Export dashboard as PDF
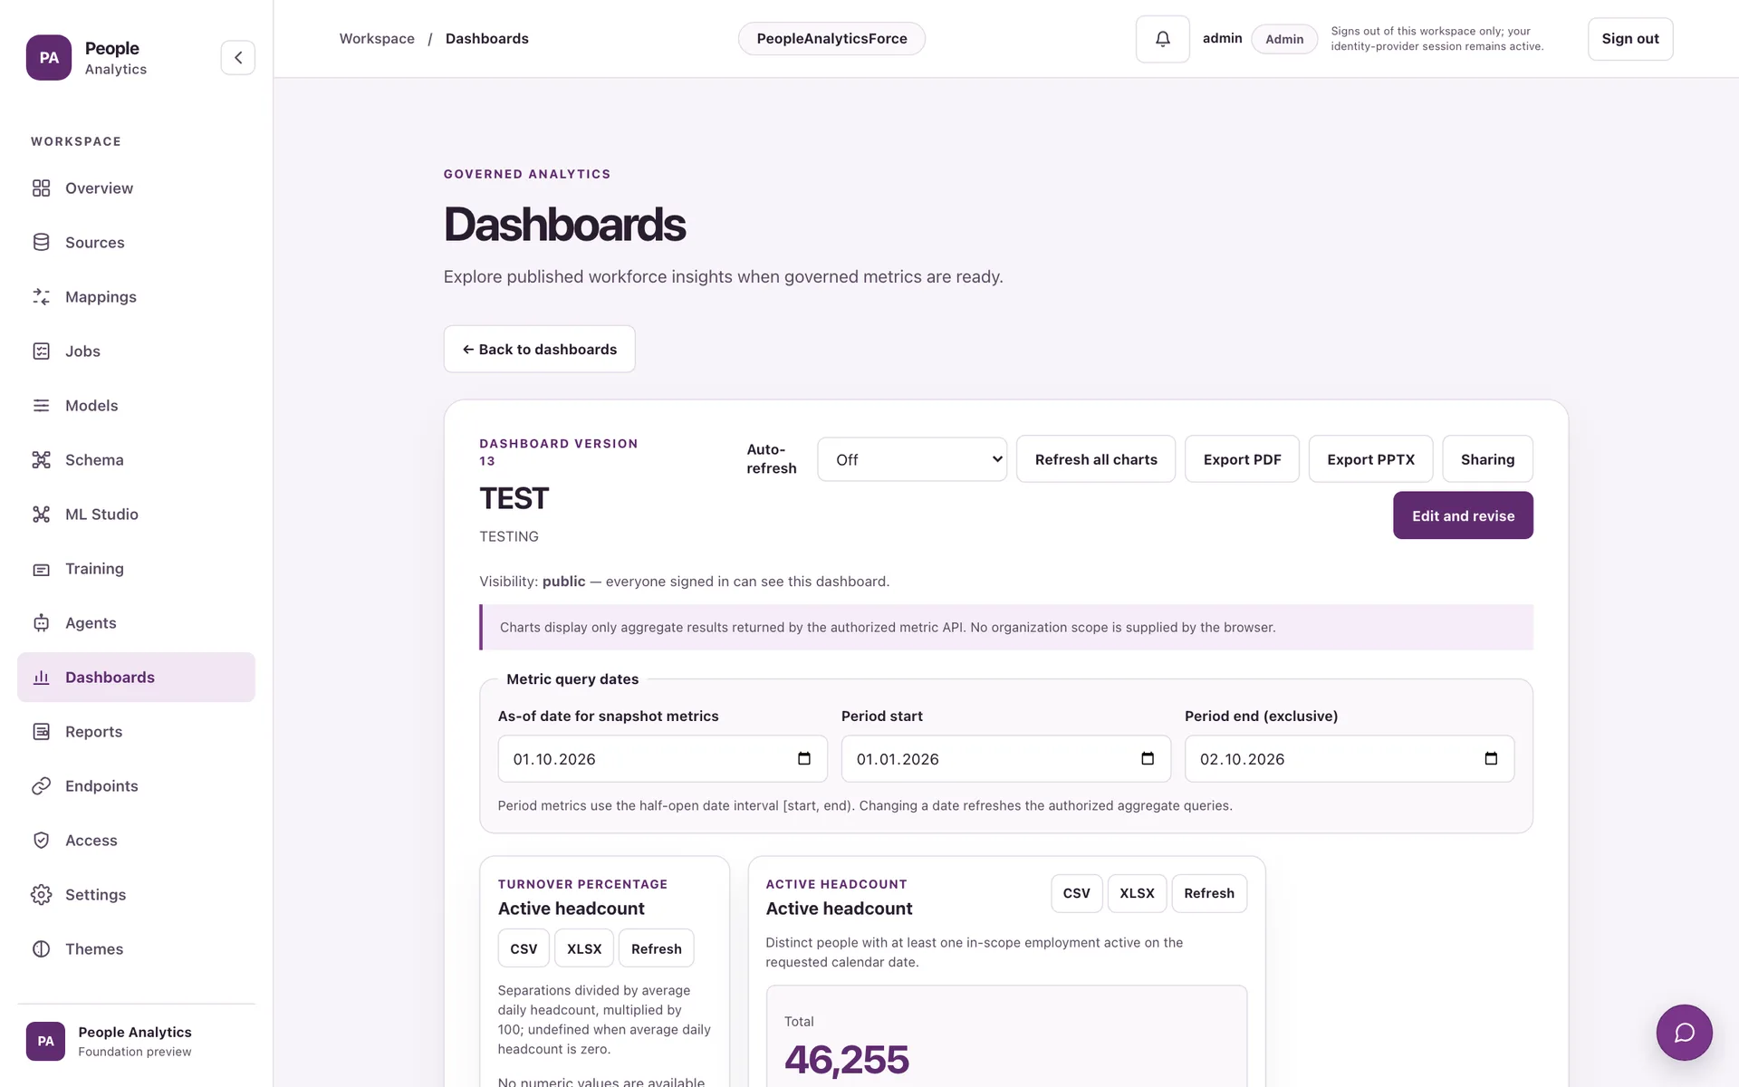The image size is (1739, 1087). pos(1242,459)
